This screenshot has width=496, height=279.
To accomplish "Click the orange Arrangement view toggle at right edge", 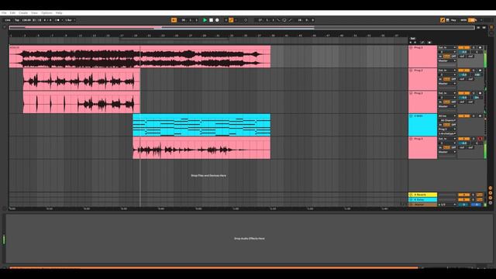I will [x=491, y=28].
